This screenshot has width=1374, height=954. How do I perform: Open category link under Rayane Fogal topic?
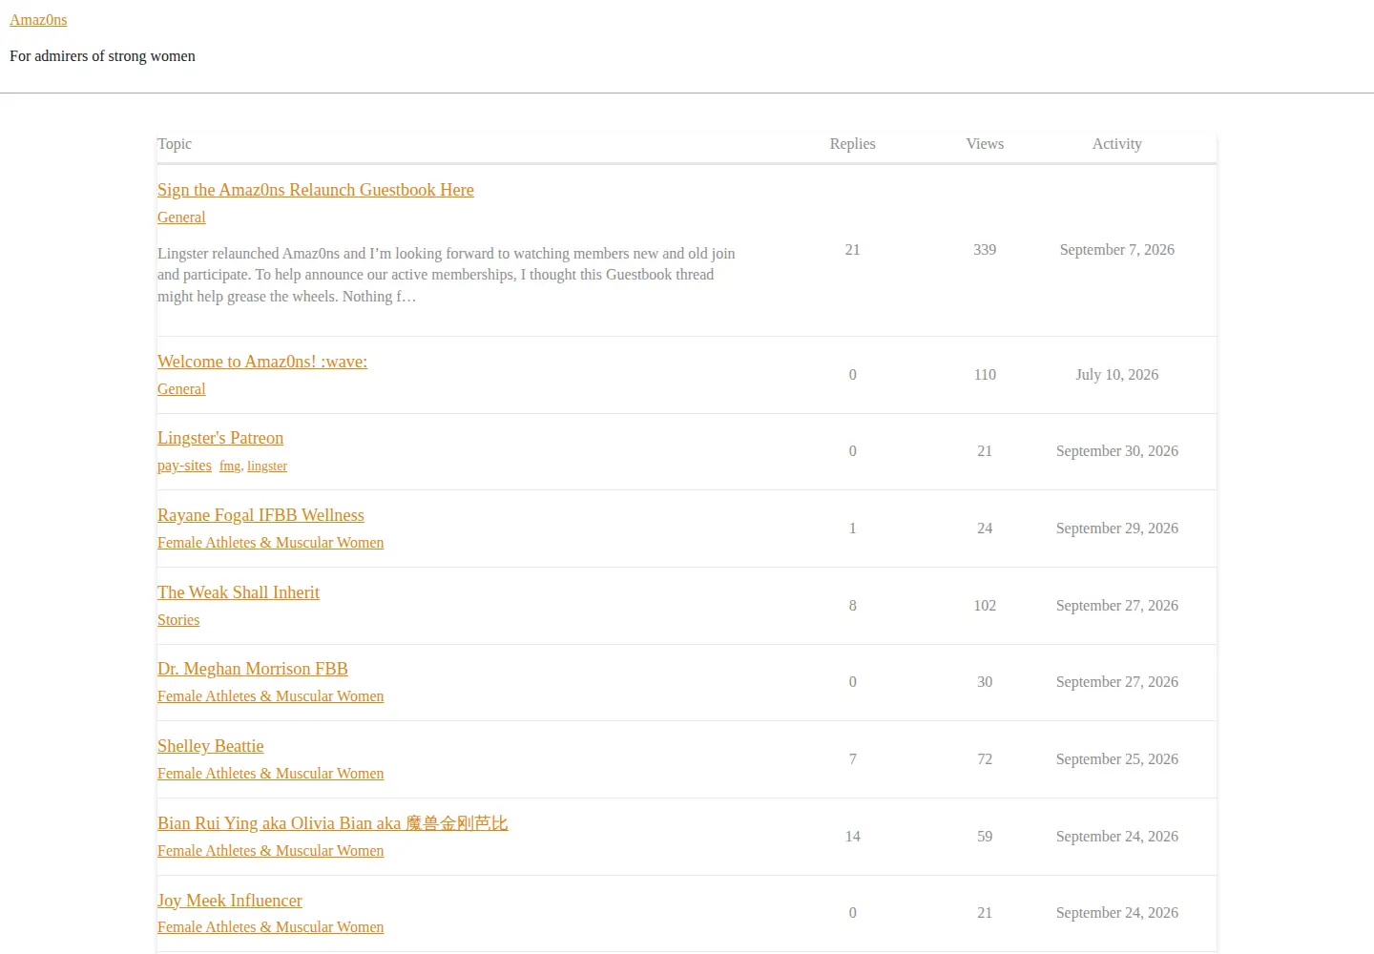271,543
